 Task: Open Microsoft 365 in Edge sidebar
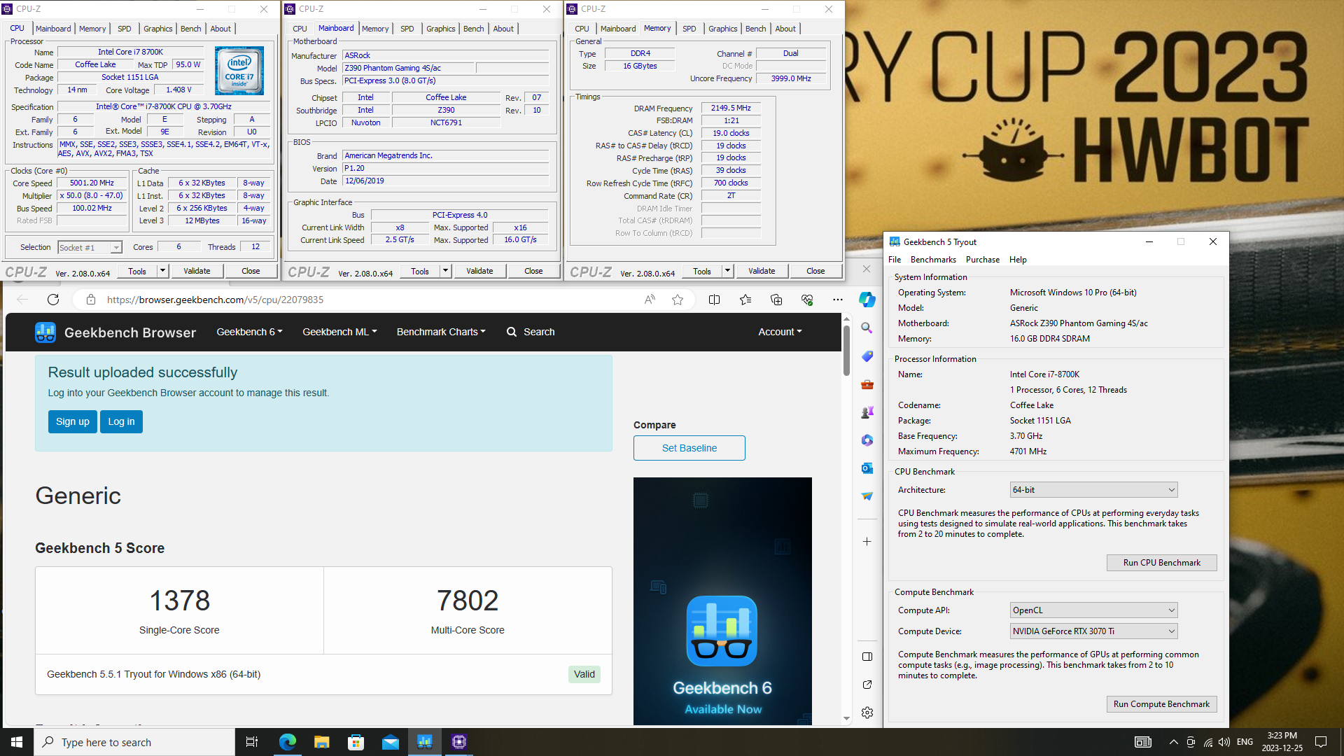867,440
